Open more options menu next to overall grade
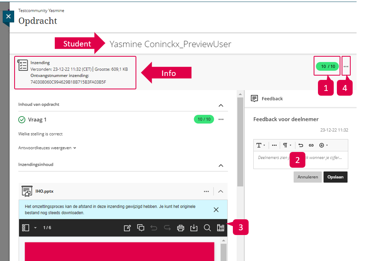The image size is (368, 261). (x=346, y=67)
